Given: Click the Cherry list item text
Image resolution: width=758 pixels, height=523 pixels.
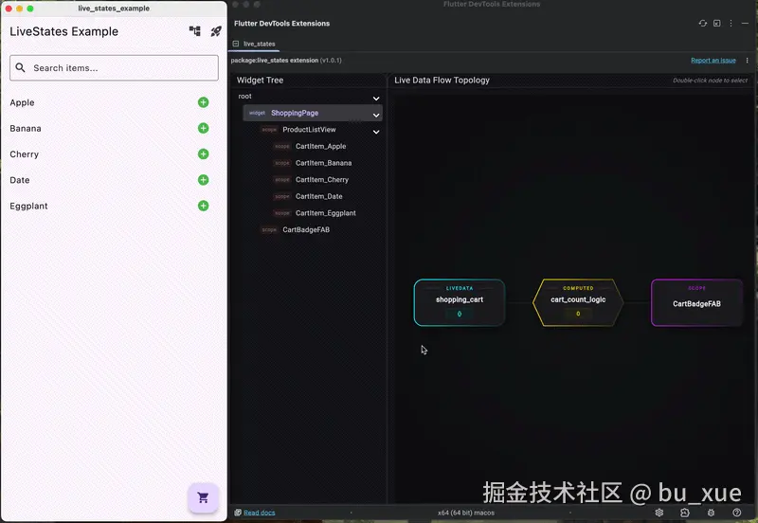Looking at the screenshot, I should pyautogui.click(x=25, y=154).
